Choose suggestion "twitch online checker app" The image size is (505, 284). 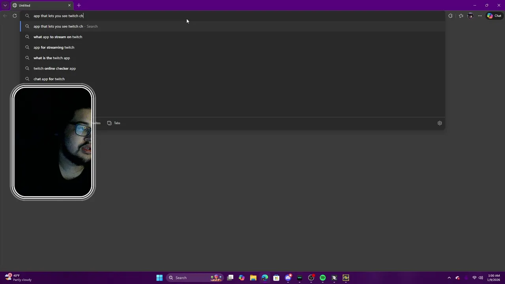(233, 68)
